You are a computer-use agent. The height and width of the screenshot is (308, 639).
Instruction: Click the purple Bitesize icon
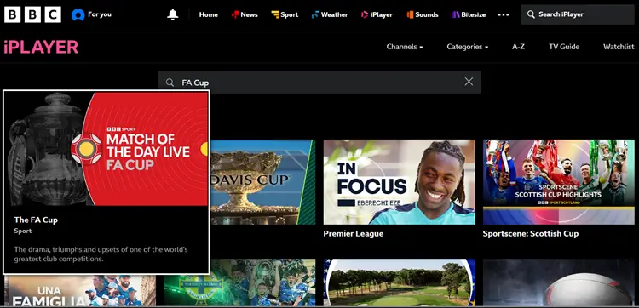[x=455, y=14]
